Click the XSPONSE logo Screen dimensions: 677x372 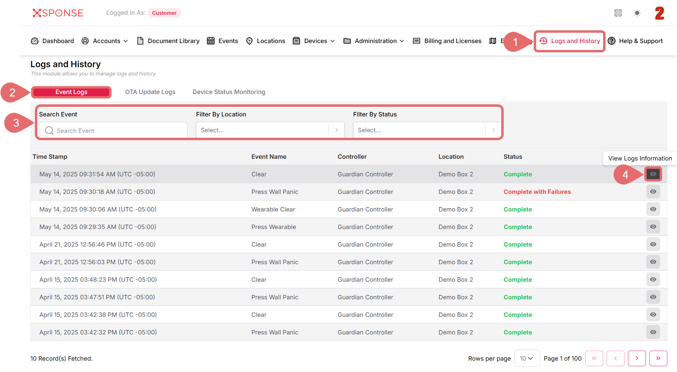[x=58, y=13]
